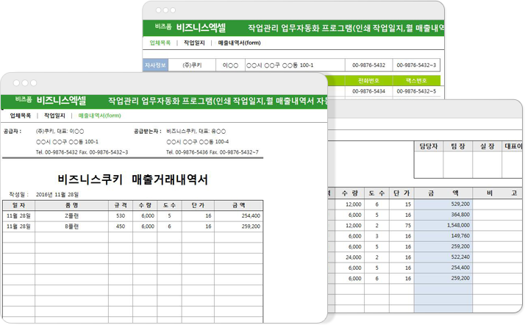Click the 일자 column header
The image size is (525, 325).
(x=19, y=205)
